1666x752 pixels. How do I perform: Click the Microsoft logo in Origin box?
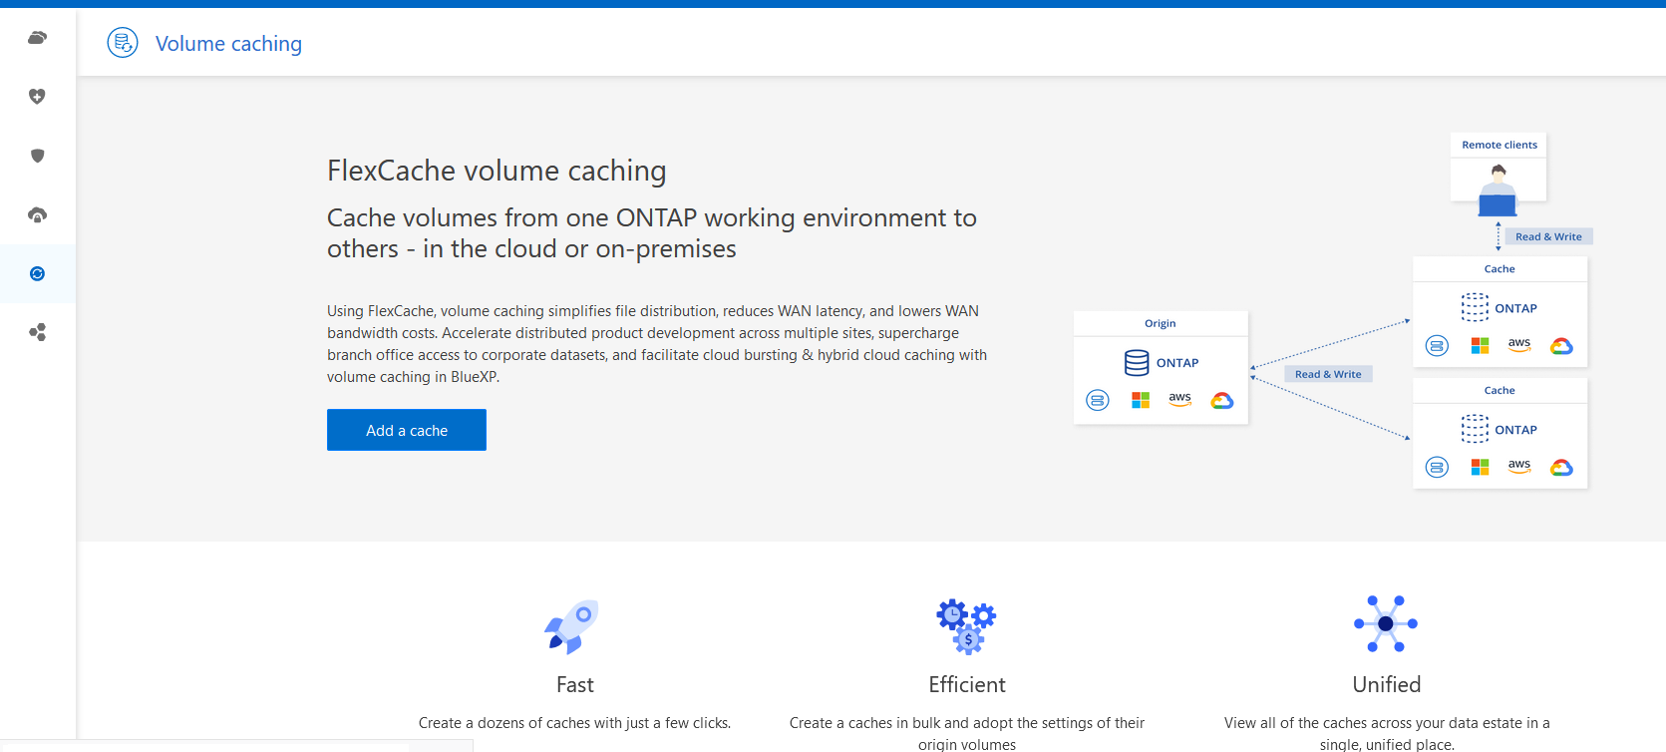click(x=1141, y=400)
